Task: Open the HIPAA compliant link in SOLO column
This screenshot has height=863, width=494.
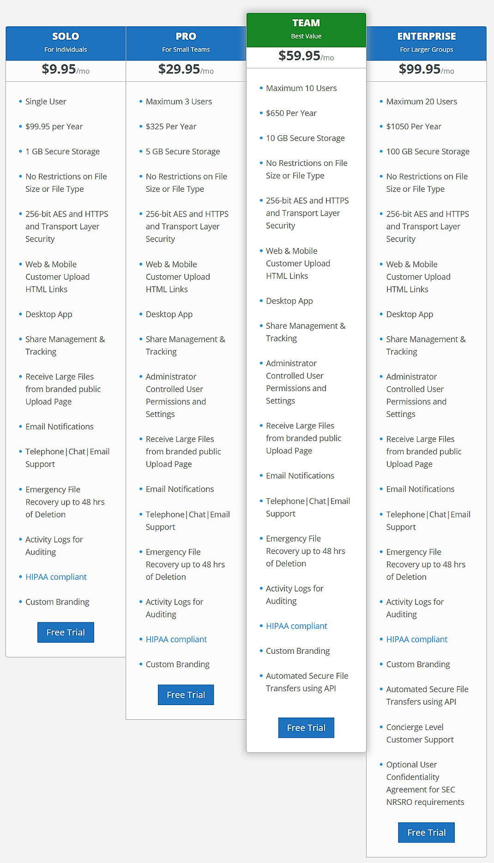Action: [x=56, y=577]
